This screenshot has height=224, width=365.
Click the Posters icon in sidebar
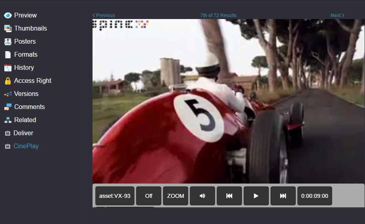[8, 42]
